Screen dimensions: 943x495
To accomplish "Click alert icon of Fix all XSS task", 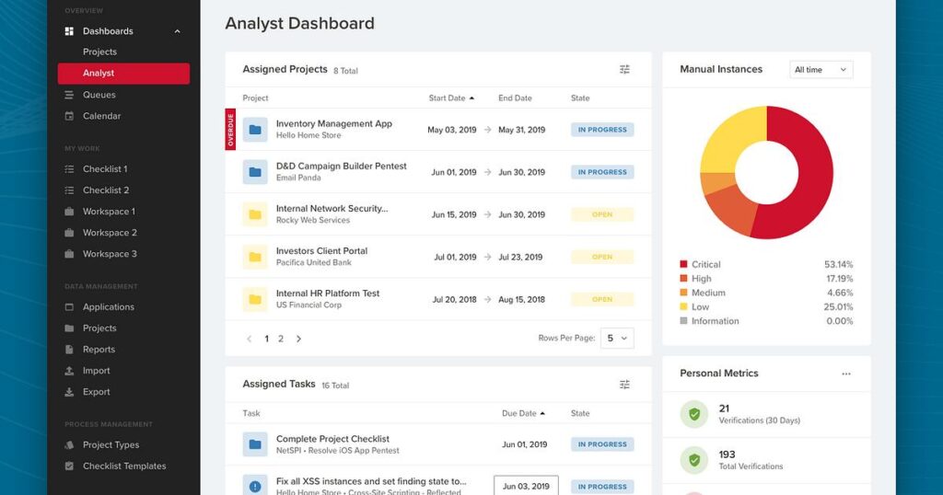I will click(x=255, y=487).
